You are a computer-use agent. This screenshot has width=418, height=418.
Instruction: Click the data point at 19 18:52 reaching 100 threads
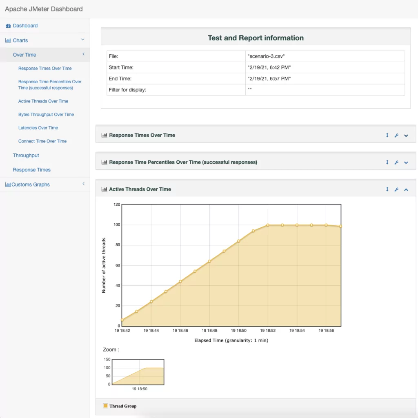pos(268,225)
